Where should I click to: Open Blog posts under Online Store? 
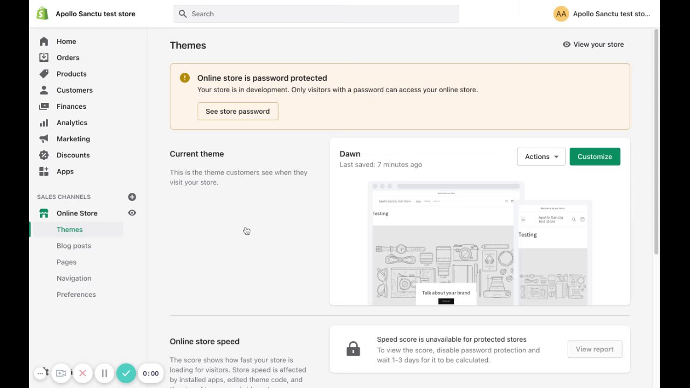pyautogui.click(x=74, y=246)
